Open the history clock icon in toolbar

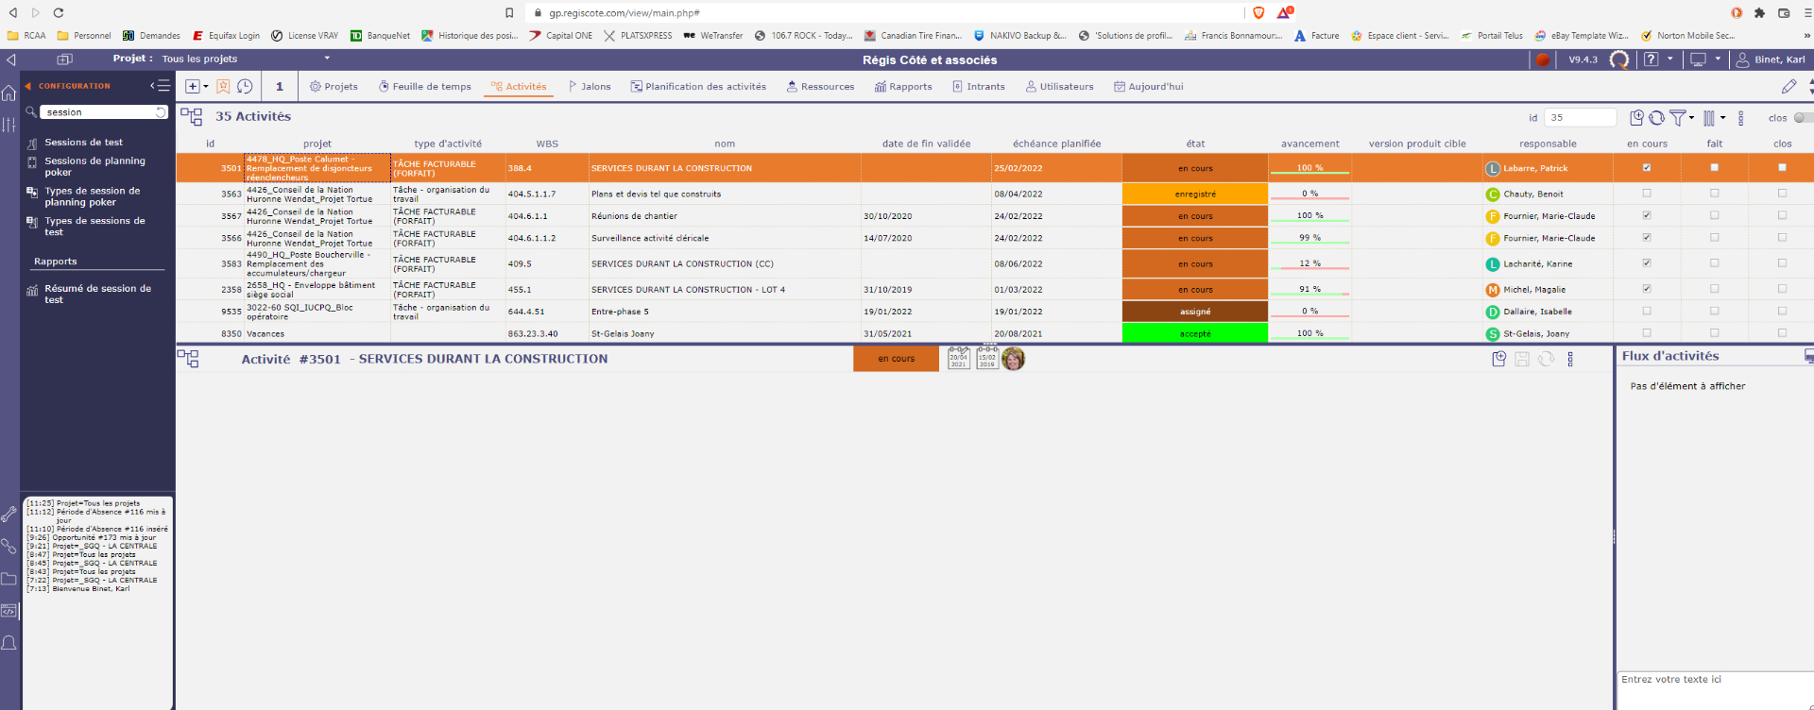[245, 86]
